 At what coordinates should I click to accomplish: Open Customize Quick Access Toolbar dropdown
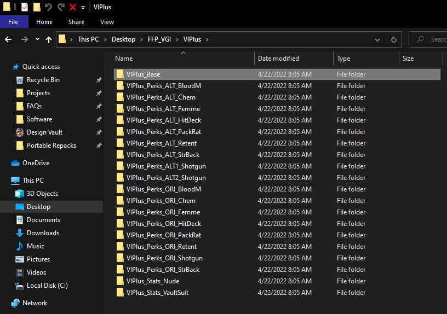(83, 8)
